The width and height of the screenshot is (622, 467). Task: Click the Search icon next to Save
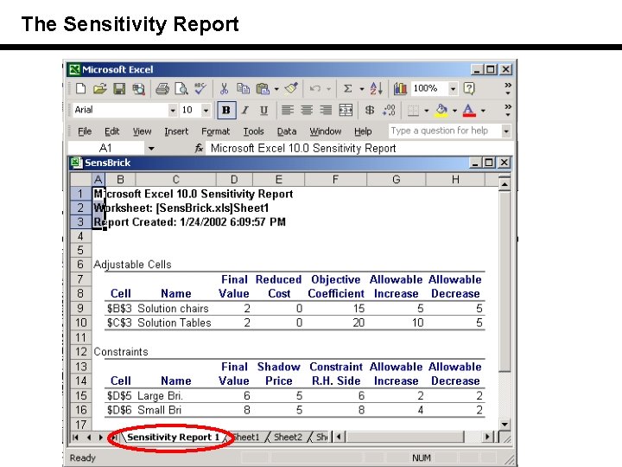pyautogui.click(x=138, y=88)
